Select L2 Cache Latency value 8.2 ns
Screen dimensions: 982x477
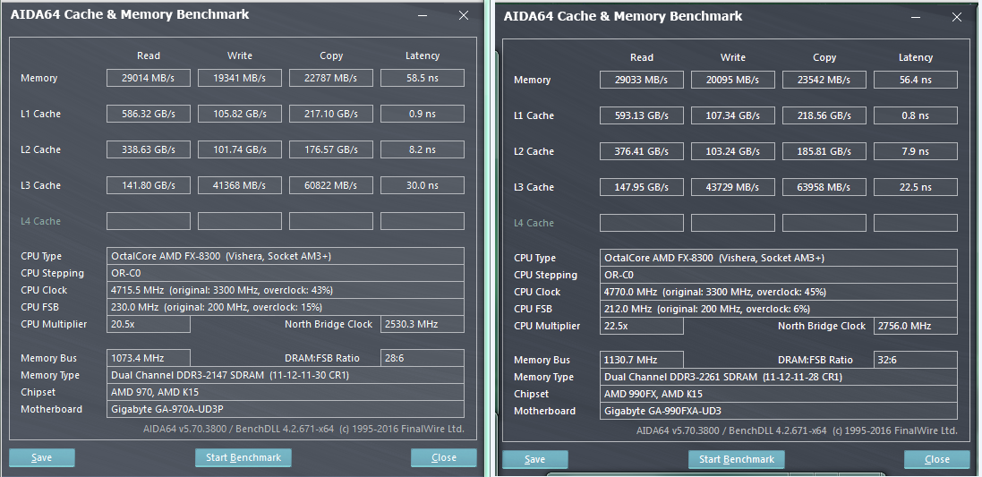pos(423,149)
